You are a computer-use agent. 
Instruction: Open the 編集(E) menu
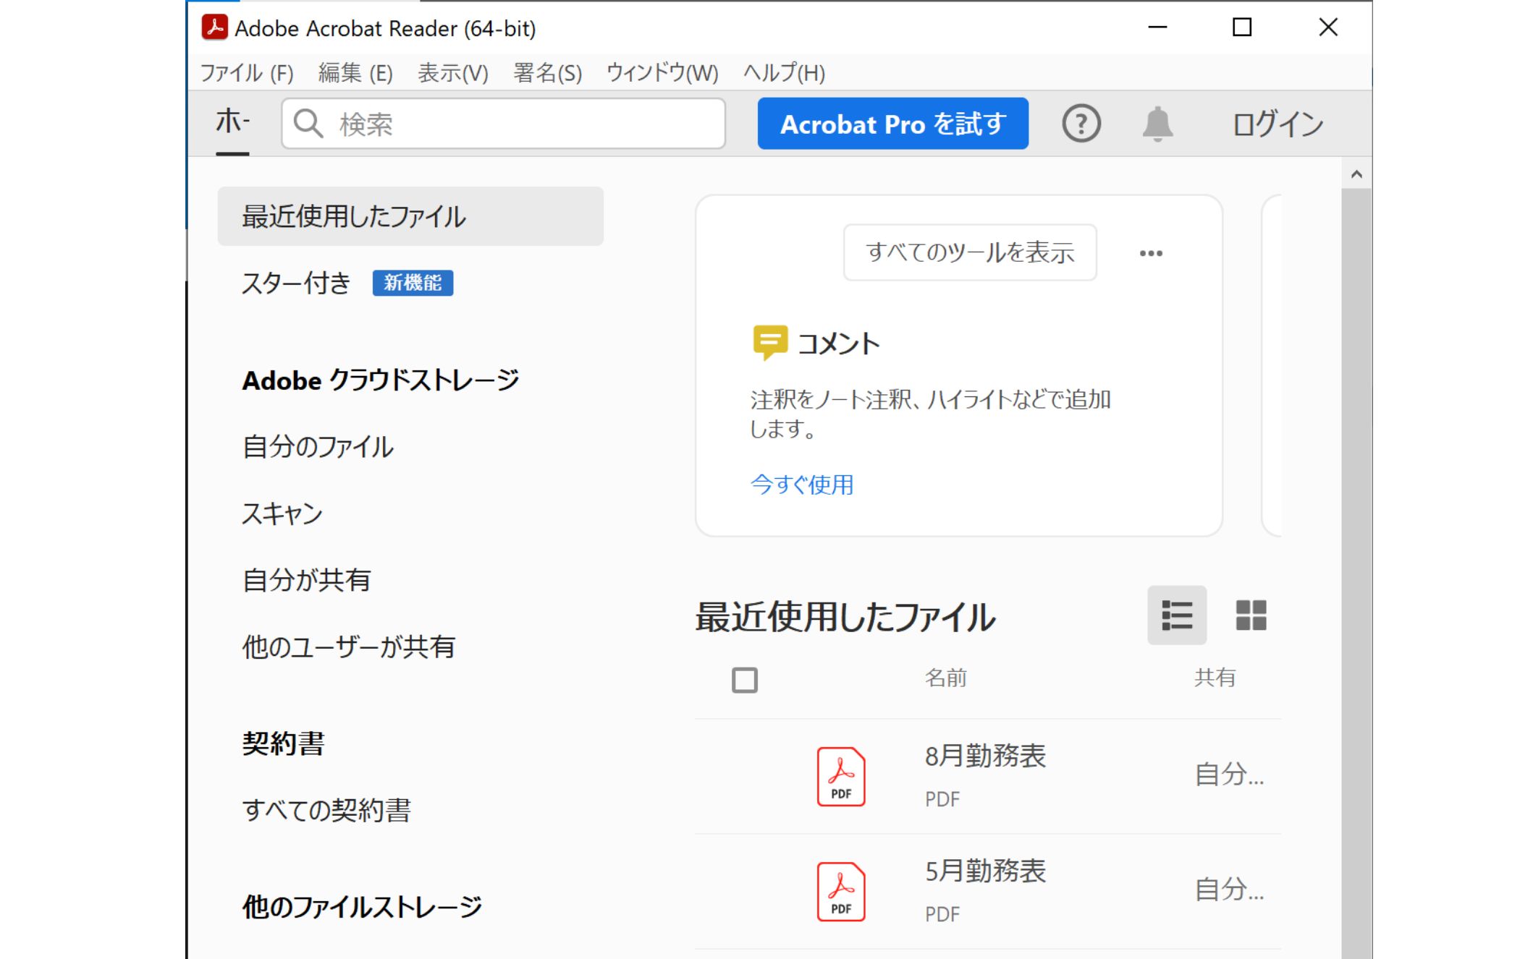coord(355,73)
